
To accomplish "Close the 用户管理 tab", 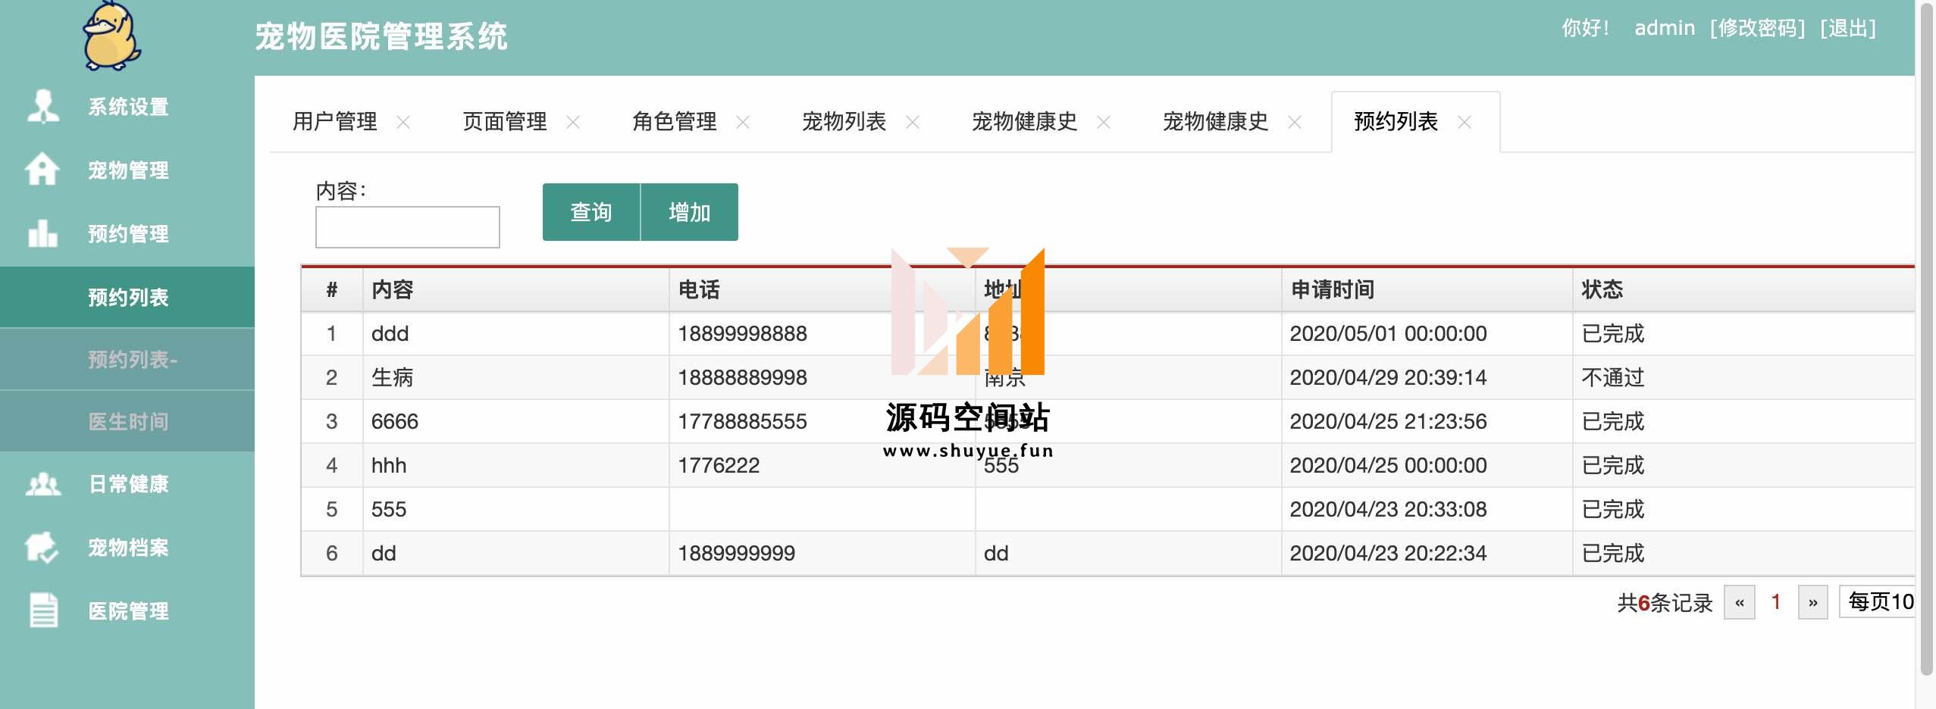I will click(x=403, y=122).
